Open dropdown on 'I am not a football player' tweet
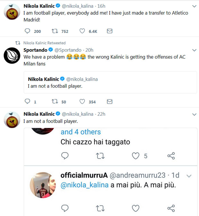The width and height of the screenshot is (199, 216). click(x=194, y=114)
